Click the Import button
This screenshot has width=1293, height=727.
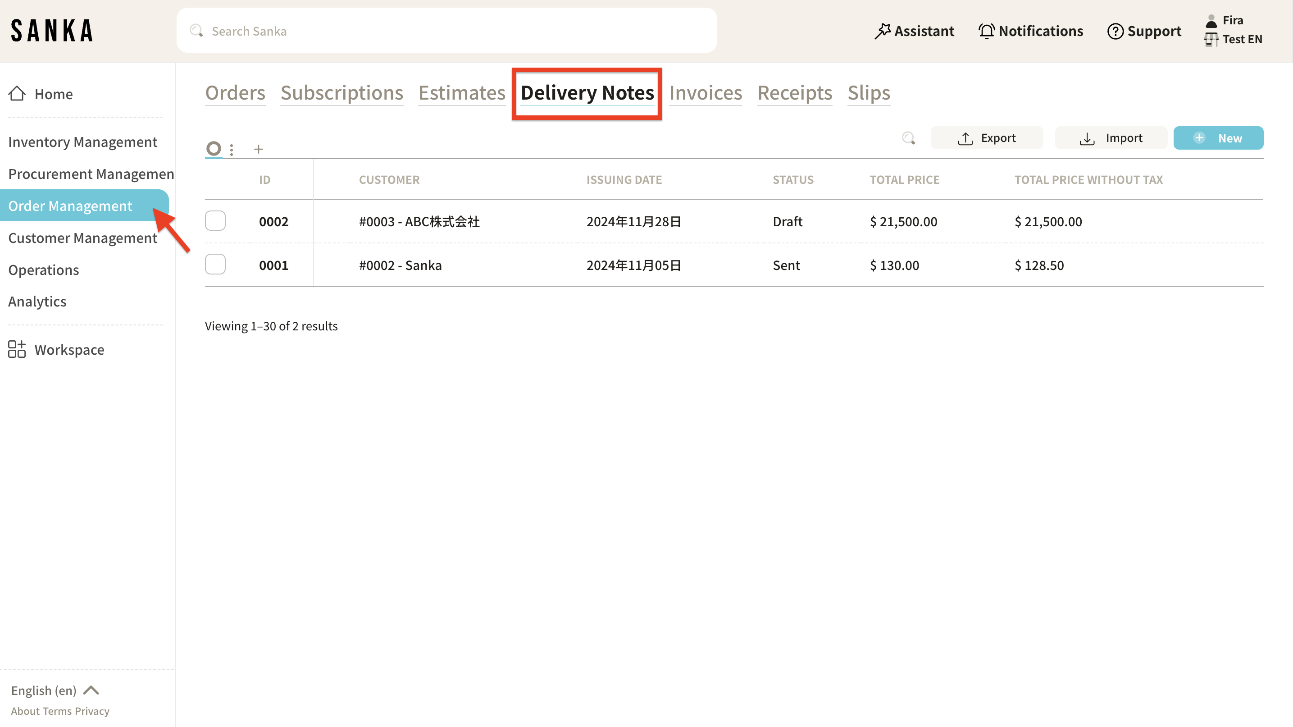point(1111,138)
